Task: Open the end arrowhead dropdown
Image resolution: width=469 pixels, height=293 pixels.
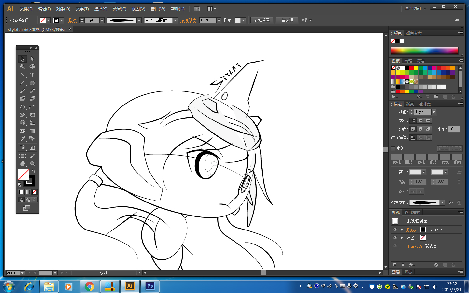Action: point(446,172)
